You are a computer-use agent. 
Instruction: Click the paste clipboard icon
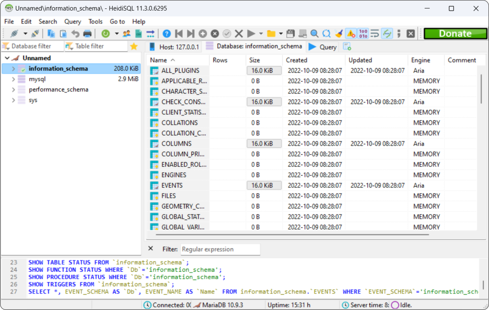coord(63,34)
